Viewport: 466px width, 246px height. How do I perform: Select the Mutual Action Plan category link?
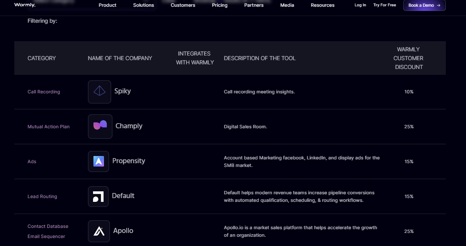48,127
